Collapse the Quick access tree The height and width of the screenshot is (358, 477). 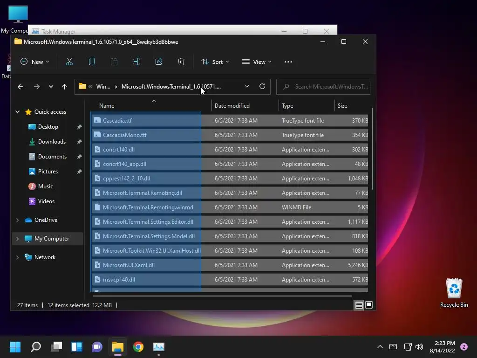[18, 112]
